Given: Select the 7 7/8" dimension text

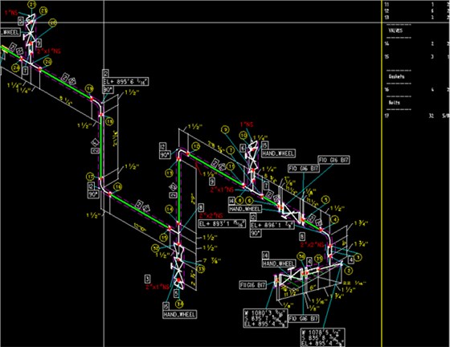Looking at the screenshot, I should pyautogui.click(x=212, y=261).
